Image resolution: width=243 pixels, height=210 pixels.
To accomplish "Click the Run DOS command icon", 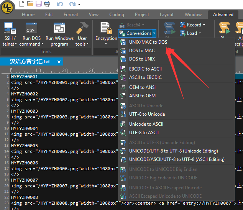I will 31,28.
